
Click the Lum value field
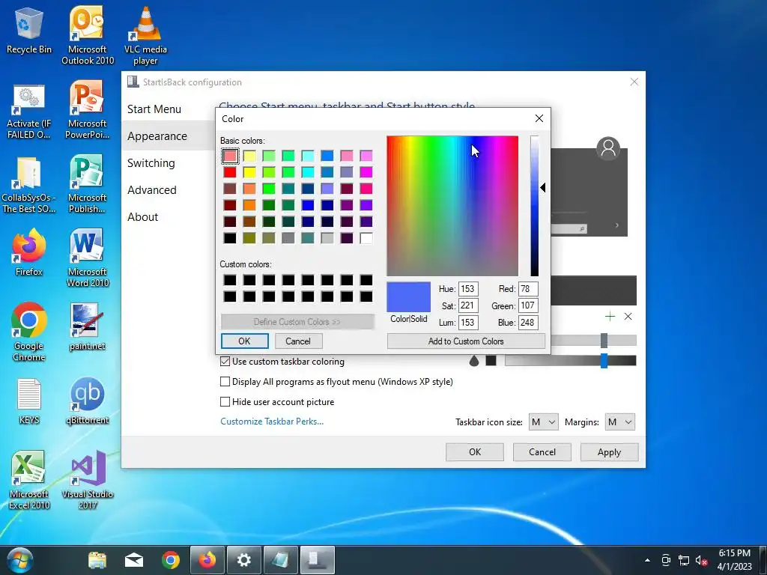[x=468, y=323]
